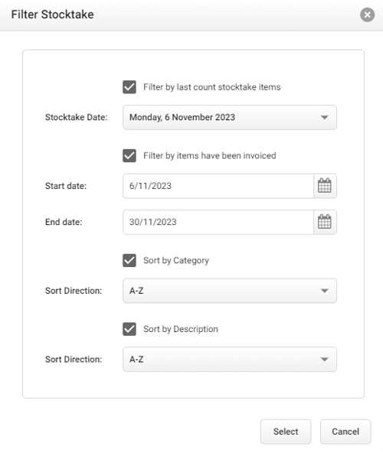Click the 'Filter Stocktake' dialog title
383x456 pixels.
pyautogui.click(x=52, y=15)
